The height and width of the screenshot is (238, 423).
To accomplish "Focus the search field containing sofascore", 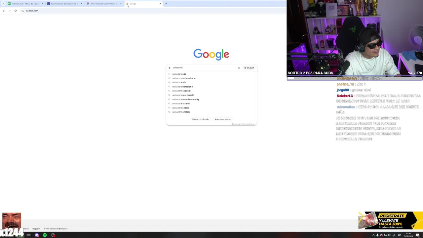I will coord(203,68).
